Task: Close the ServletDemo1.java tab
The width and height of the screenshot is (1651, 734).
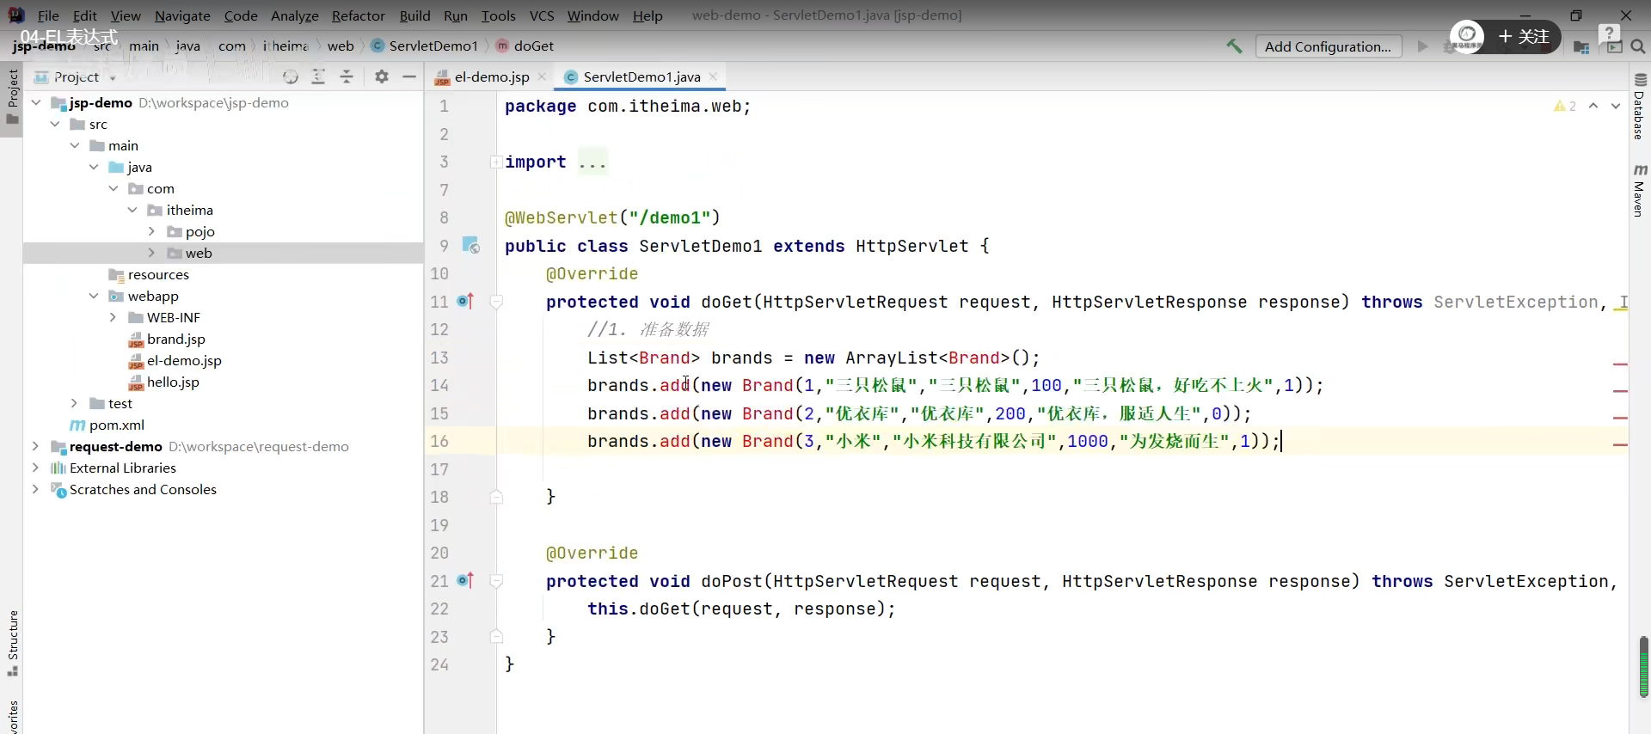Action: coord(713,76)
